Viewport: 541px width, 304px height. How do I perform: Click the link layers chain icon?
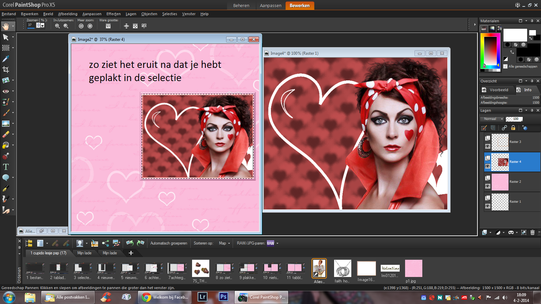point(504,128)
